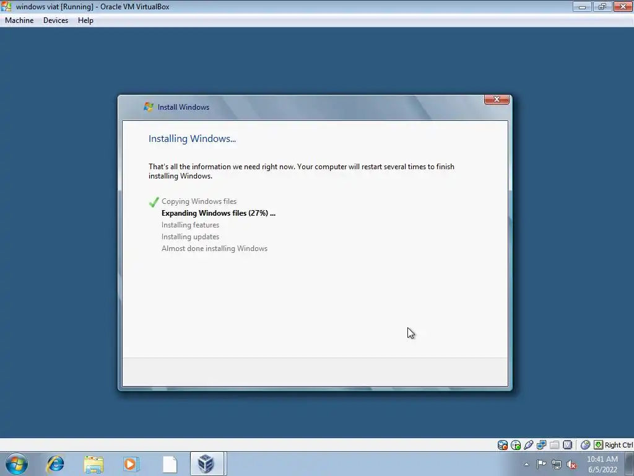This screenshot has height=476, width=634.
Task: Restore down the VirtualBox window
Action: pos(602,6)
